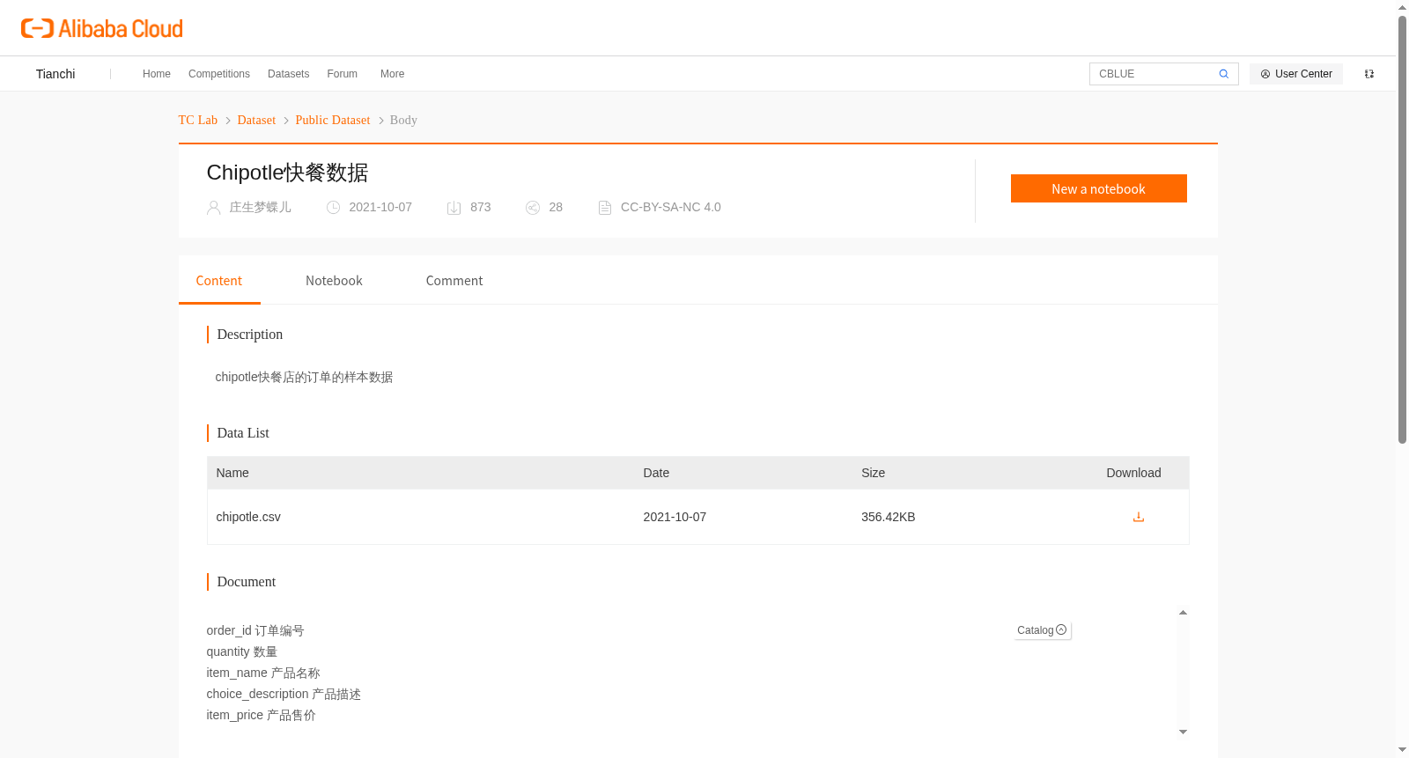Click the chipotle.csv file name

tap(248, 517)
